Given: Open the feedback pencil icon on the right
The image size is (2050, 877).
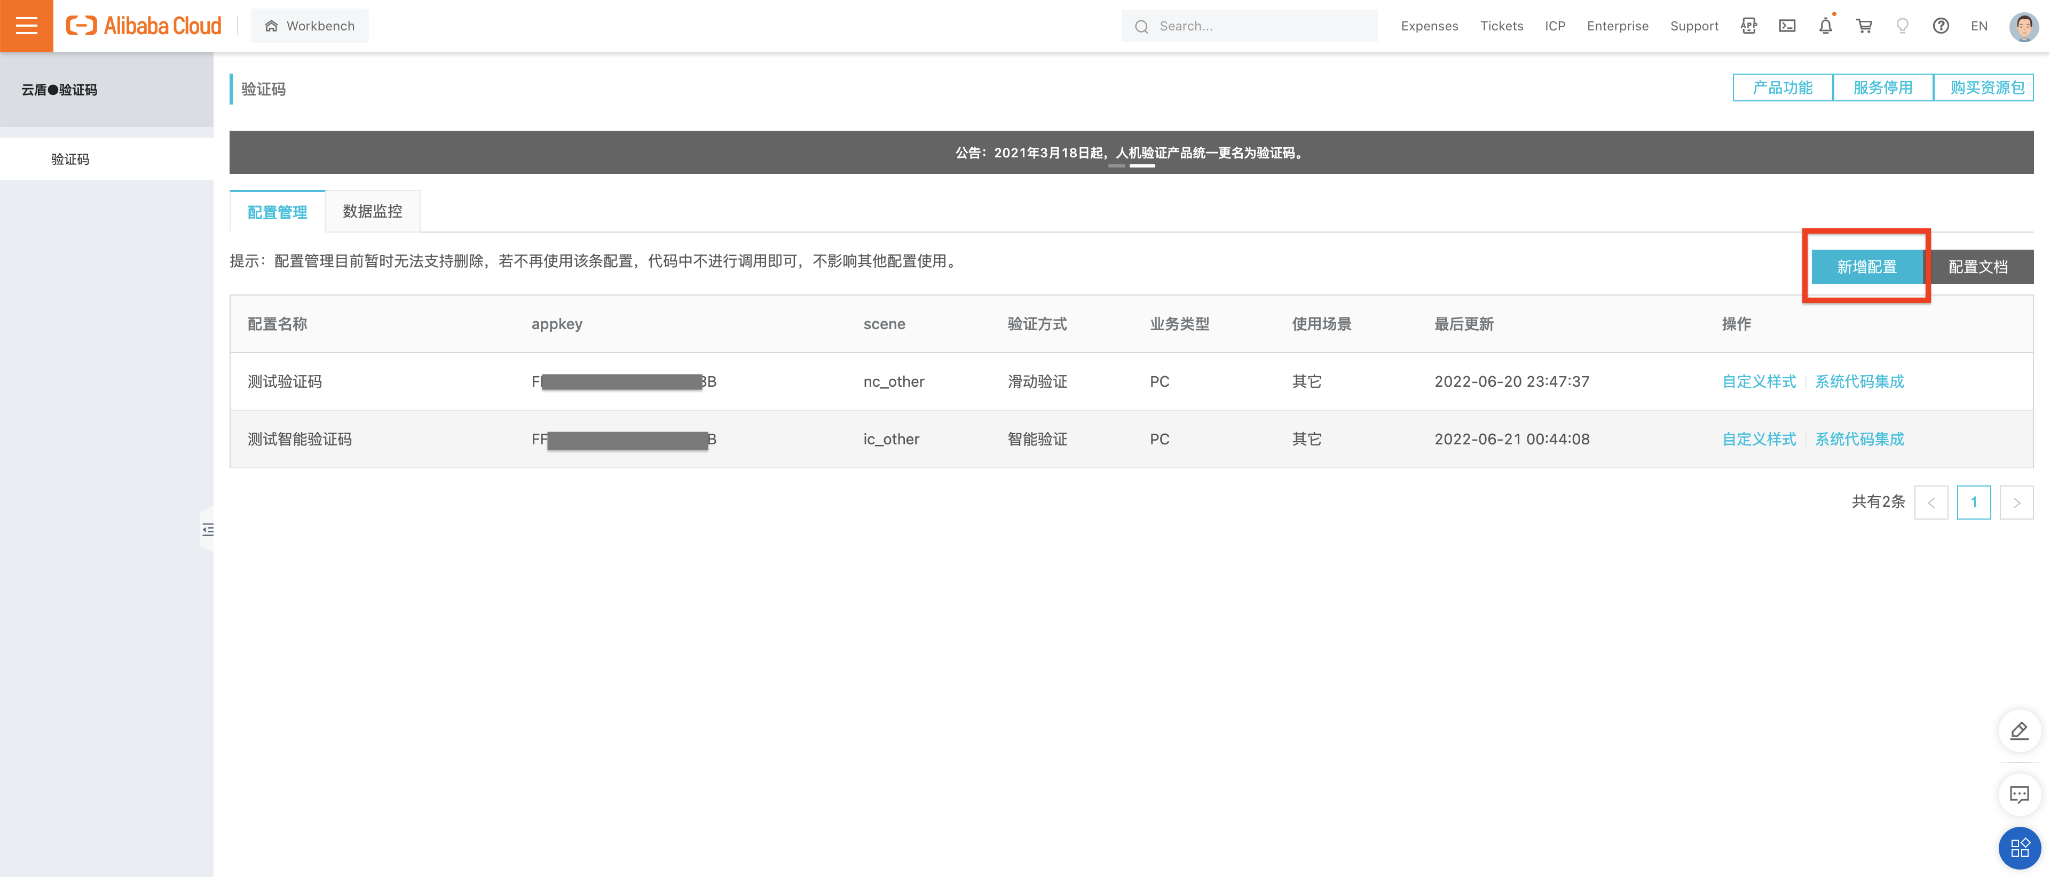Looking at the screenshot, I should [2019, 731].
